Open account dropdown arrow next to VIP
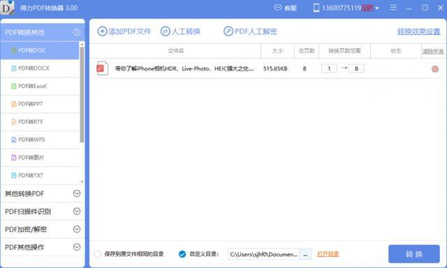Image resolution: width=447 pixels, height=268 pixels. [x=377, y=8]
